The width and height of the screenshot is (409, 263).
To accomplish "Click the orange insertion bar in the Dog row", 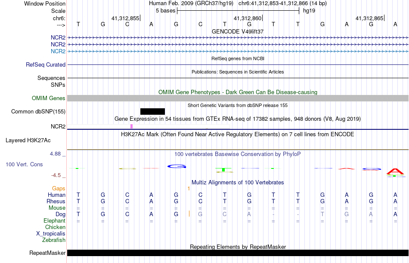I will coord(189,214).
